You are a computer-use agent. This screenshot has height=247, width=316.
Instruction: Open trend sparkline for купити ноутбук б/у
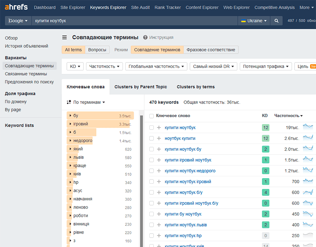click(x=308, y=192)
